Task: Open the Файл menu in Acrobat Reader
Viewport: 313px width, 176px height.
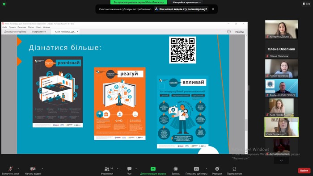Action: point(4,27)
